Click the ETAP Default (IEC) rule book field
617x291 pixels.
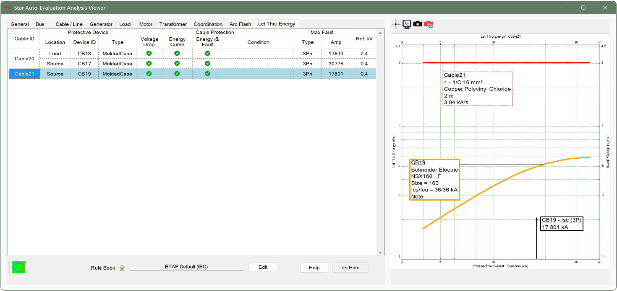tap(186, 267)
